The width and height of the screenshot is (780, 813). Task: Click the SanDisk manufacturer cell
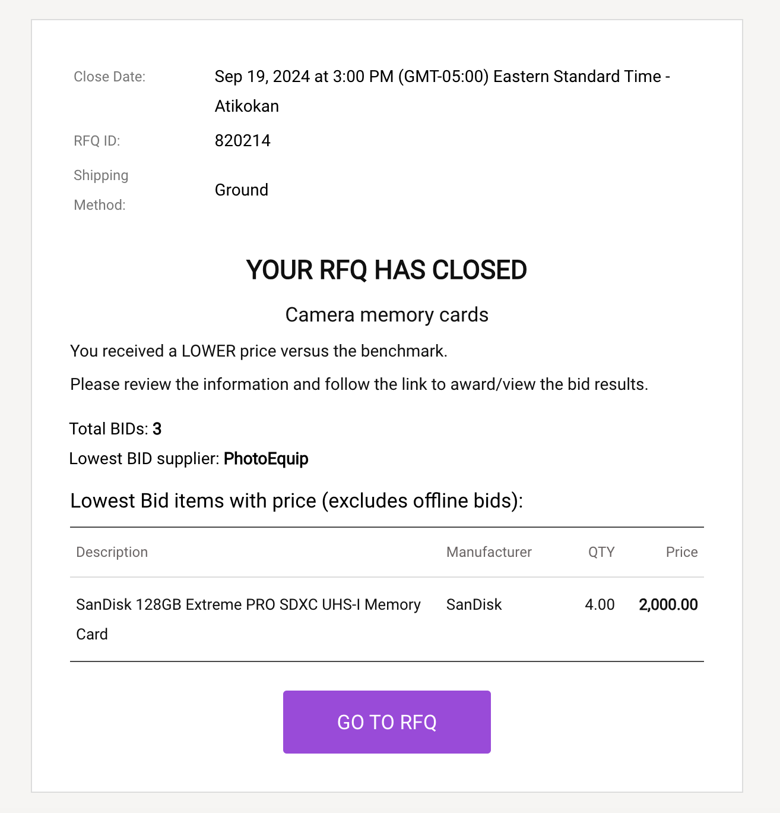[474, 605]
